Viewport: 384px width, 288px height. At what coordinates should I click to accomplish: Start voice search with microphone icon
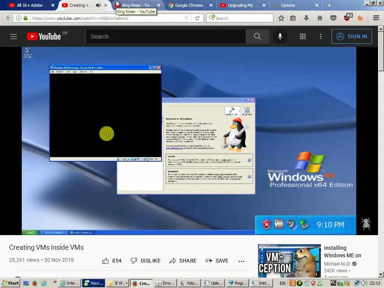click(280, 36)
